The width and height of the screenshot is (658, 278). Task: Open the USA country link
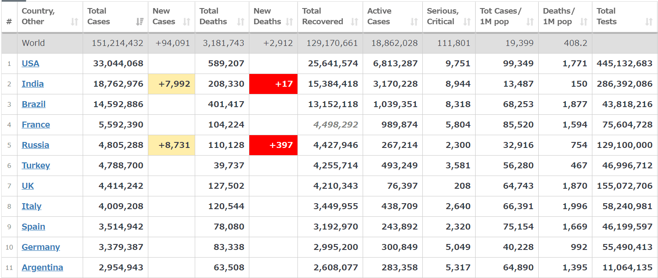tap(30, 63)
